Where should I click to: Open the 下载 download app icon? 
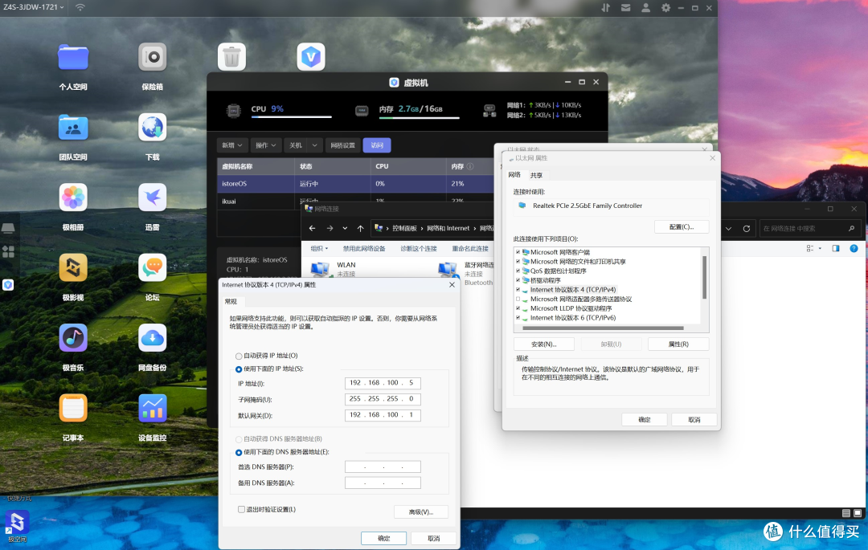click(152, 127)
